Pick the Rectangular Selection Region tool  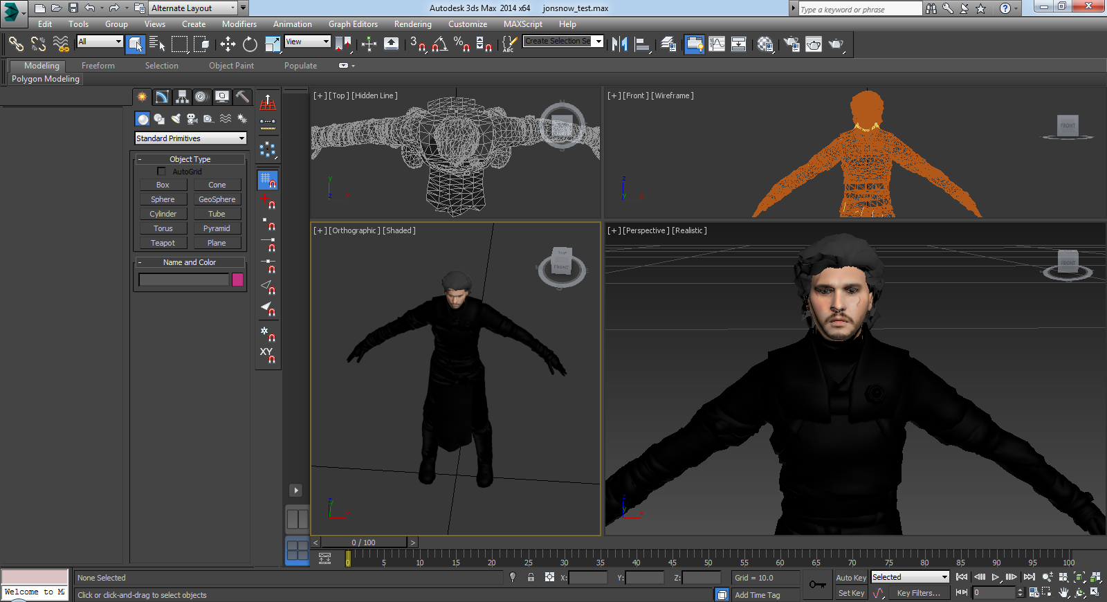[179, 44]
